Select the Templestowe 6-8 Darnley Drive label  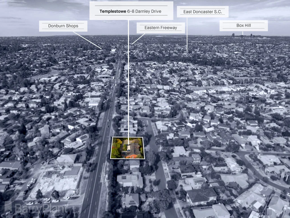tap(131, 11)
